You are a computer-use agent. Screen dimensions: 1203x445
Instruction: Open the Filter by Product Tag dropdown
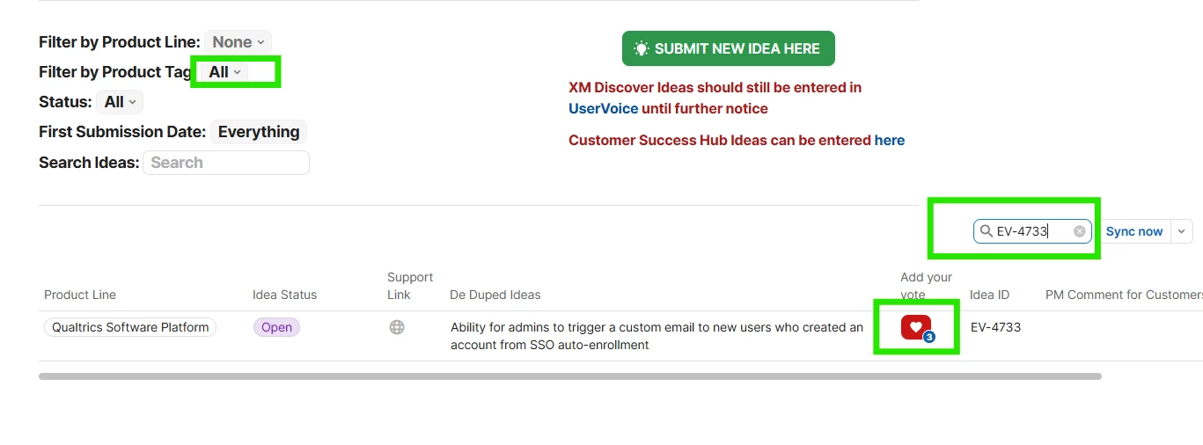[225, 72]
